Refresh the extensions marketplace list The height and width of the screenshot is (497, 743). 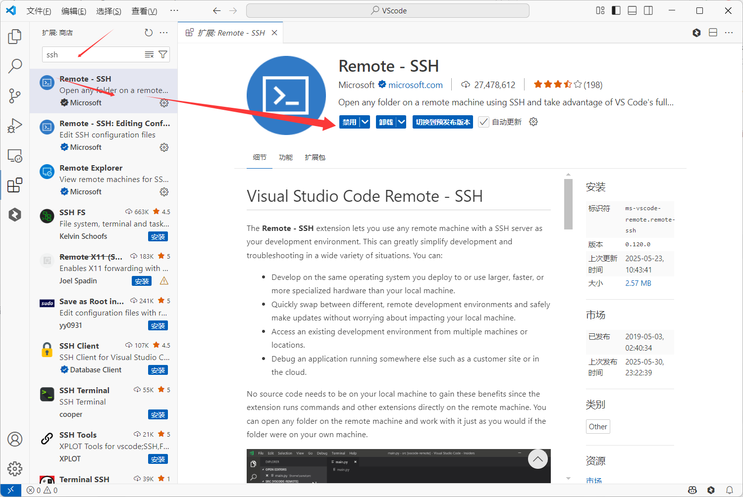tap(149, 33)
